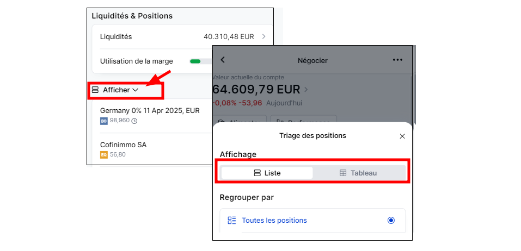Close the Triage des positions dialog
Viewport: 521px width, 251px height.
(402, 136)
